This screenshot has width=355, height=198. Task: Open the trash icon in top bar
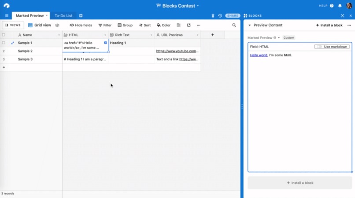tap(213, 15)
